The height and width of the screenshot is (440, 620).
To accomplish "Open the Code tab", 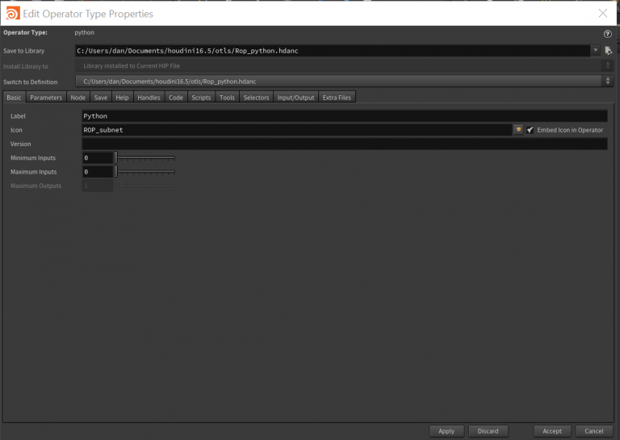I will (176, 98).
